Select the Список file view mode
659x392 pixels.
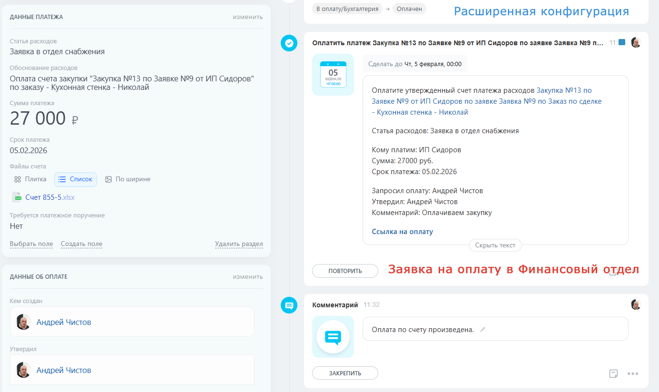[76, 179]
